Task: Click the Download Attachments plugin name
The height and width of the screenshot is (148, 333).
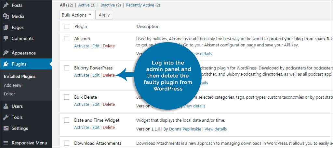Action: point(98,143)
